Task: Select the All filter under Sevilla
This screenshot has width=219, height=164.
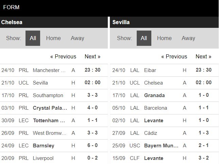Action: [x=144, y=38]
